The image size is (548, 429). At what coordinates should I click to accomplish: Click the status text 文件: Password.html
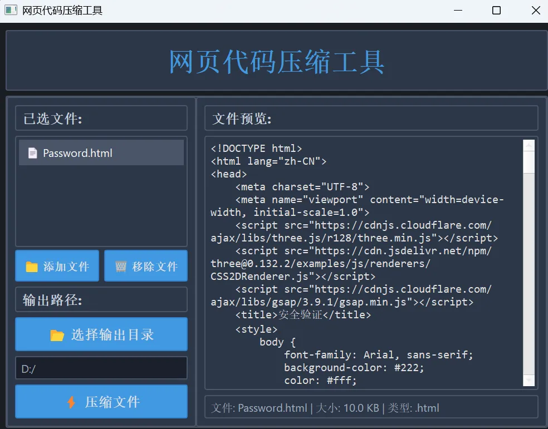tap(259, 408)
